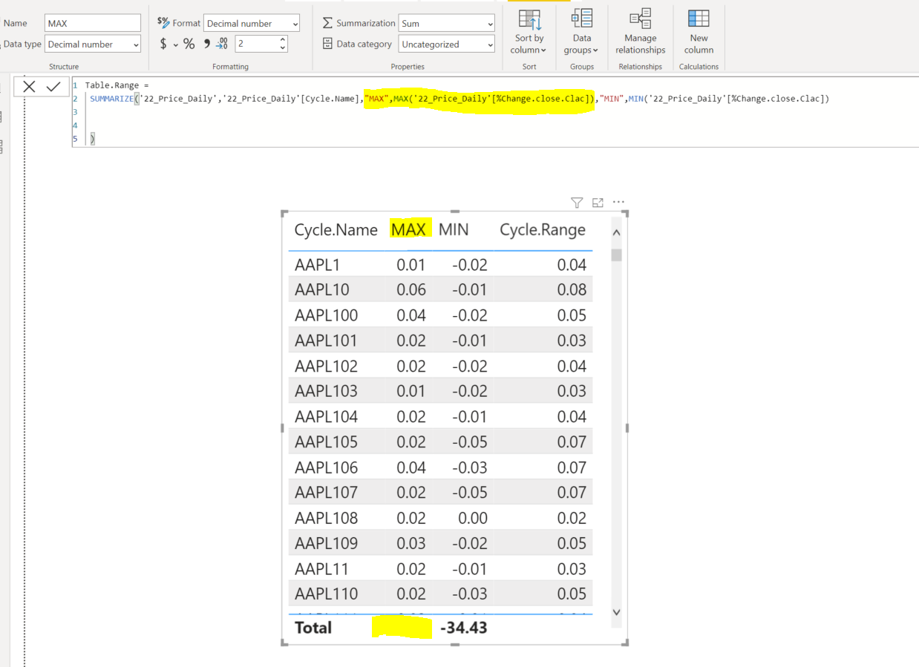The width and height of the screenshot is (919, 667).
Task: Select the AAPL108 cell
Action: (326, 518)
